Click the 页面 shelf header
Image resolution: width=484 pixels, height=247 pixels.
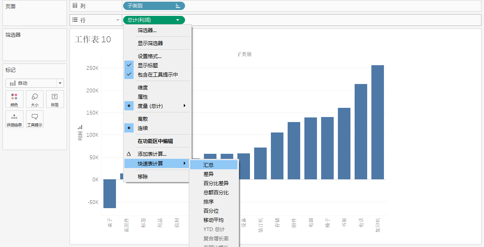point(10,6)
